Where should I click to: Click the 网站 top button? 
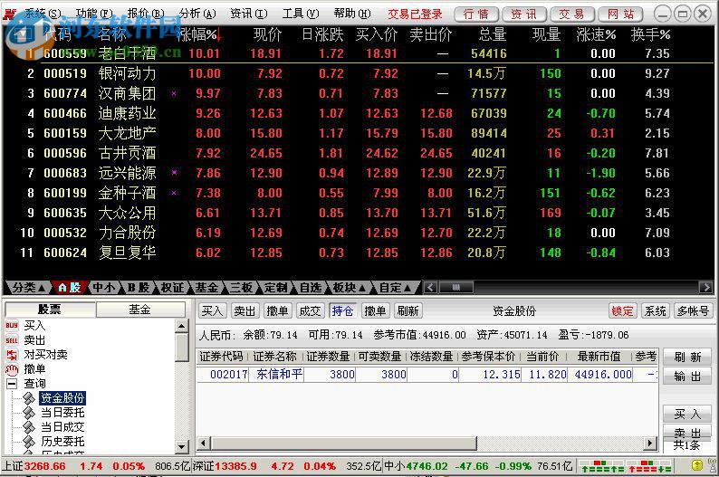[x=621, y=14]
